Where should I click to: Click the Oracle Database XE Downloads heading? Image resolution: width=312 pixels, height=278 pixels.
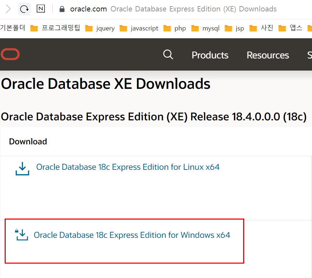pyautogui.click(x=106, y=84)
